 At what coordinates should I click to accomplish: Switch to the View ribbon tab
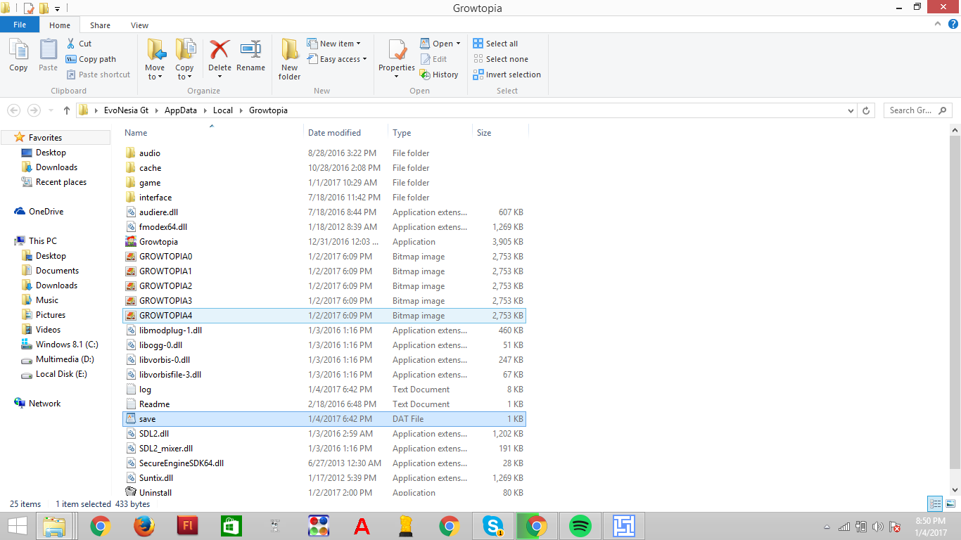[139, 25]
